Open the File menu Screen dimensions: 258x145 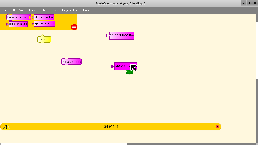tap(5, 10)
